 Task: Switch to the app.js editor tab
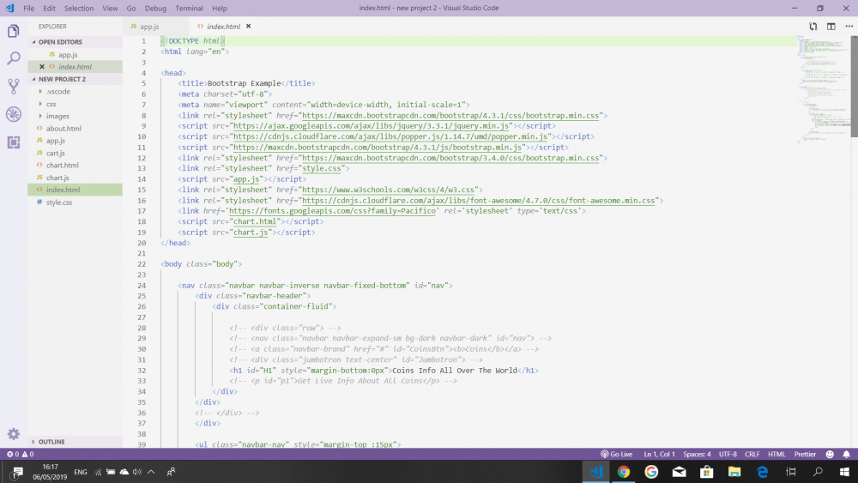coord(156,27)
